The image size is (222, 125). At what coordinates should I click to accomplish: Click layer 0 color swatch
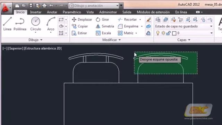point(174,33)
